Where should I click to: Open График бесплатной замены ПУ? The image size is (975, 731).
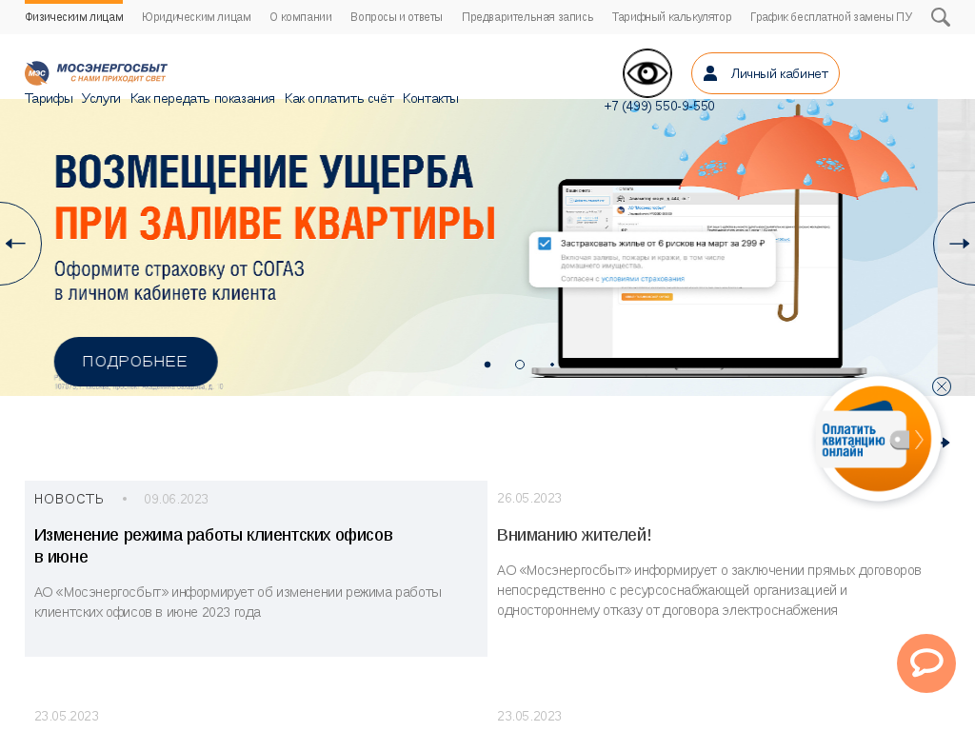tap(831, 17)
